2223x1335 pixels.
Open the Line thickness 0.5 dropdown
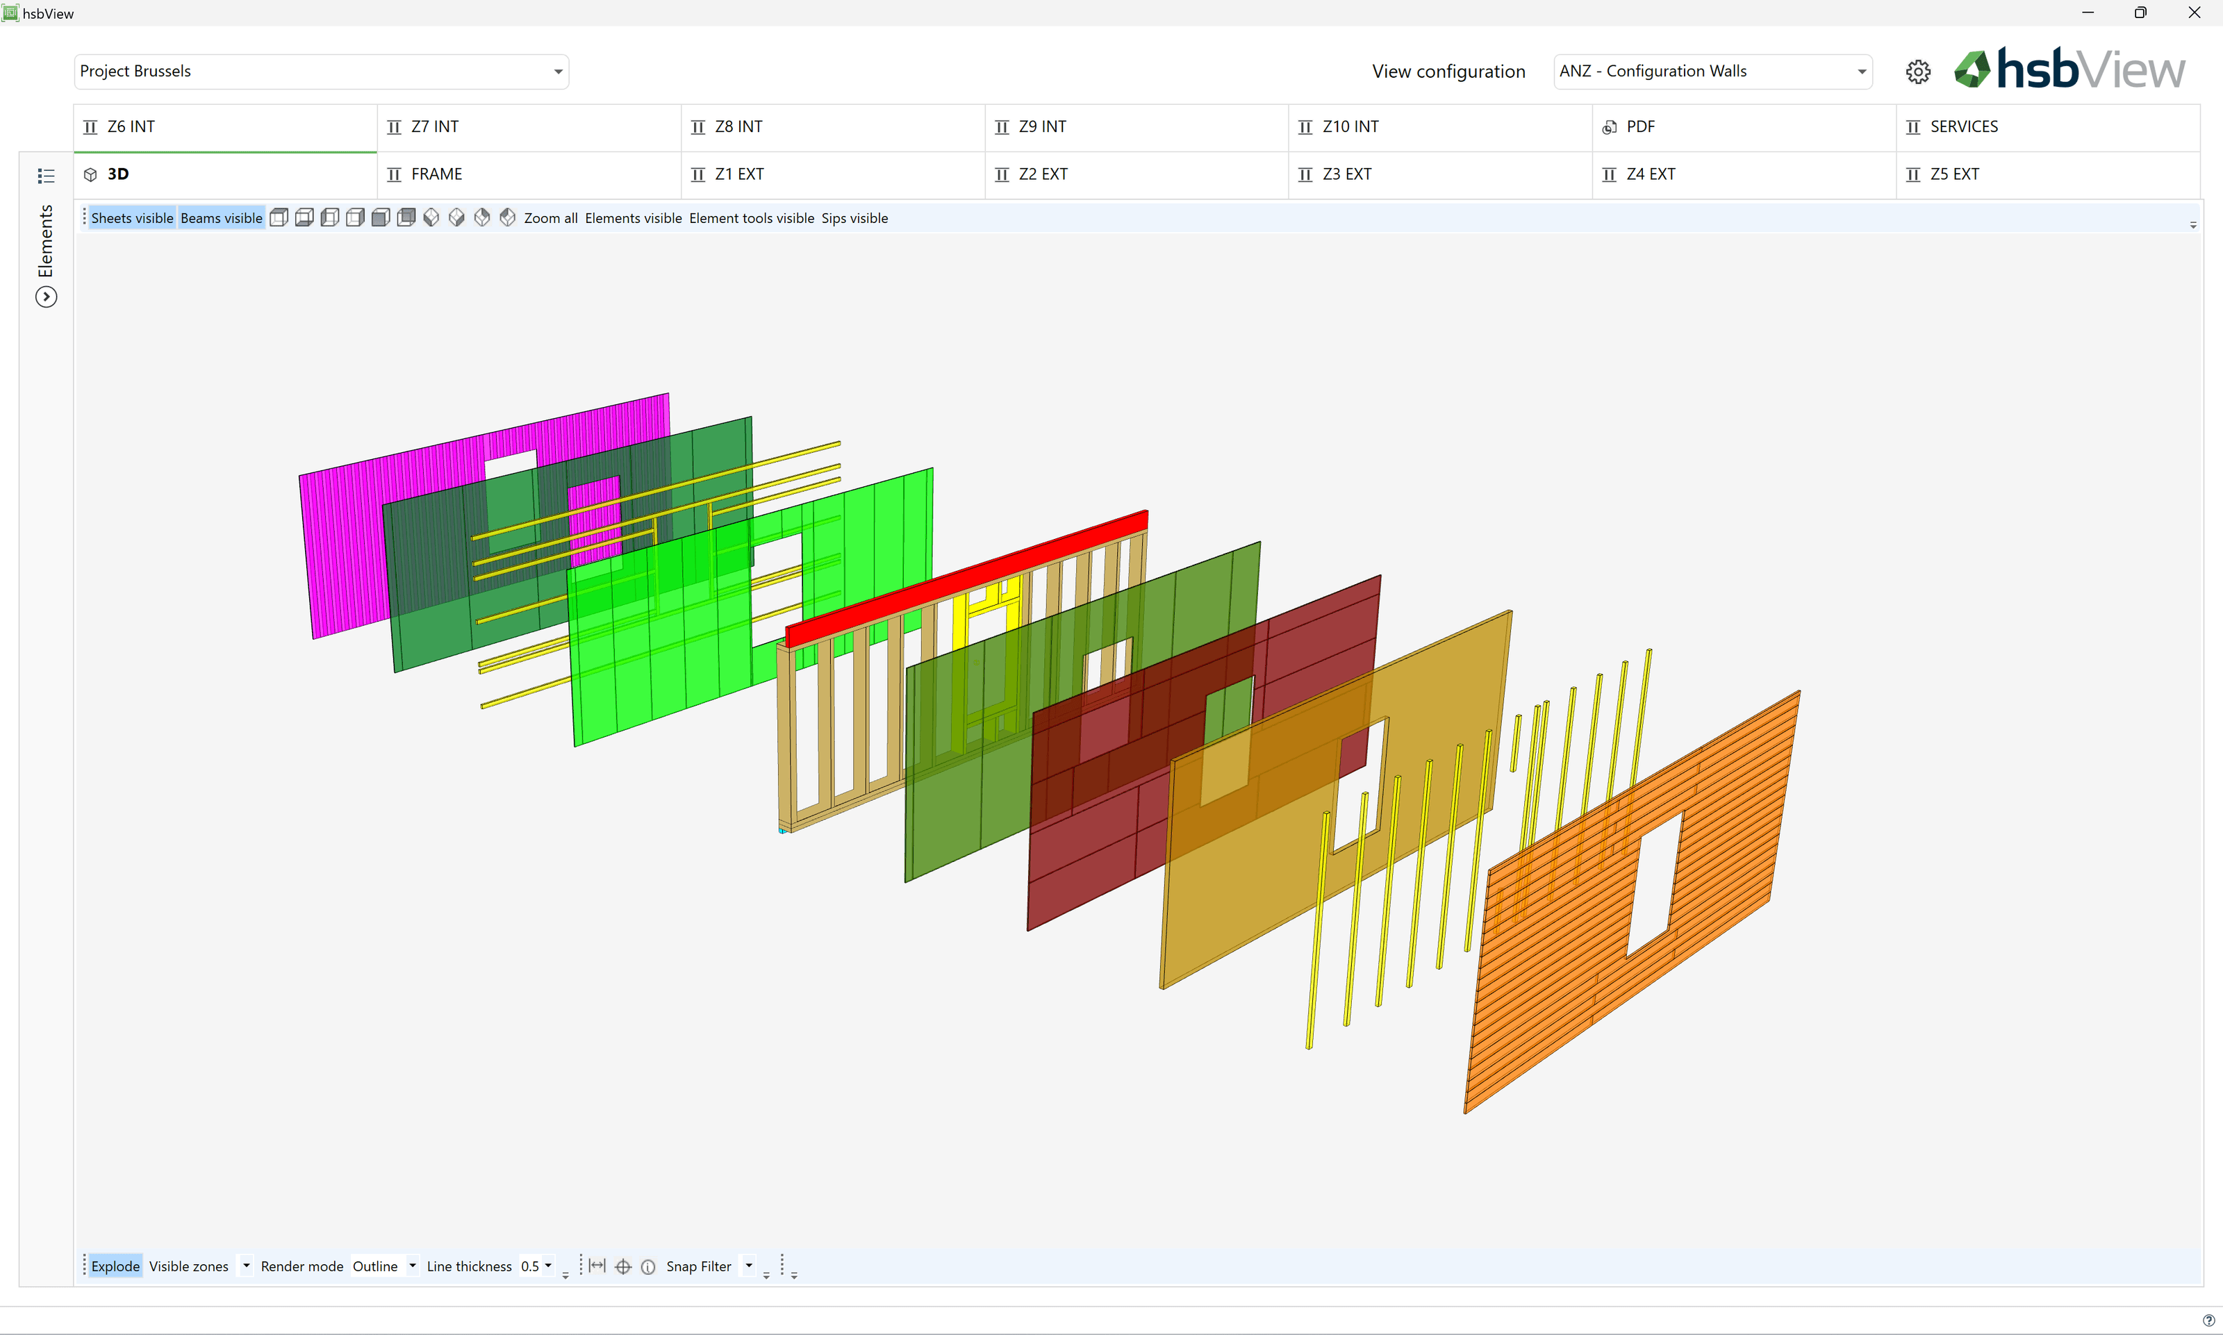[x=536, y=1267]
